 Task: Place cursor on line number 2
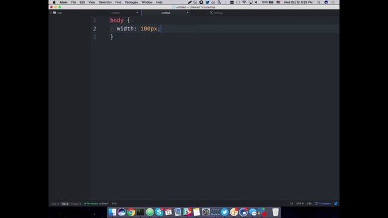click(95, 28)
